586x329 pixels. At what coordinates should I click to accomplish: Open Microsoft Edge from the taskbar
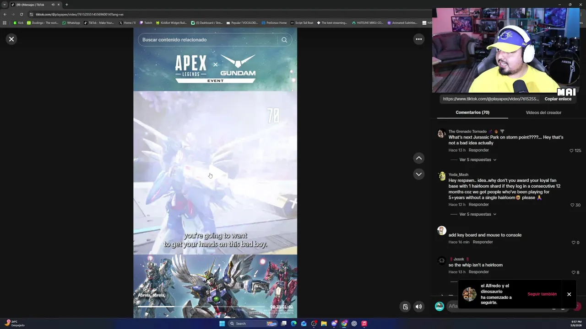click(293, 324)
